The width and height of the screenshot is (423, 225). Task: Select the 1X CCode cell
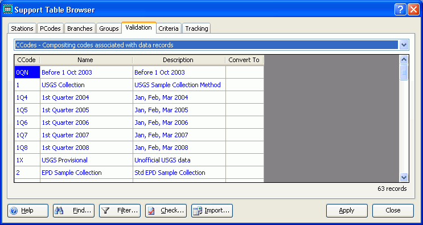[x=27, y=160]
